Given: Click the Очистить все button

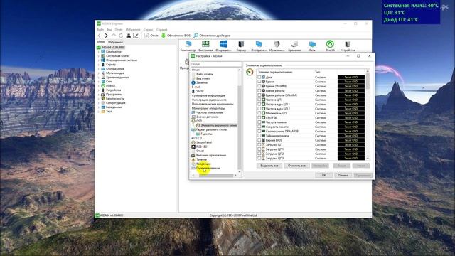Looking at the screenshot, I should [296, 166].
